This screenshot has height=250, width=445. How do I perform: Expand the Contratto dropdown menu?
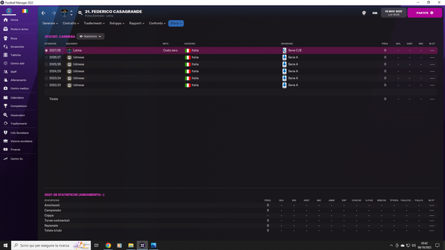(71, 23)
